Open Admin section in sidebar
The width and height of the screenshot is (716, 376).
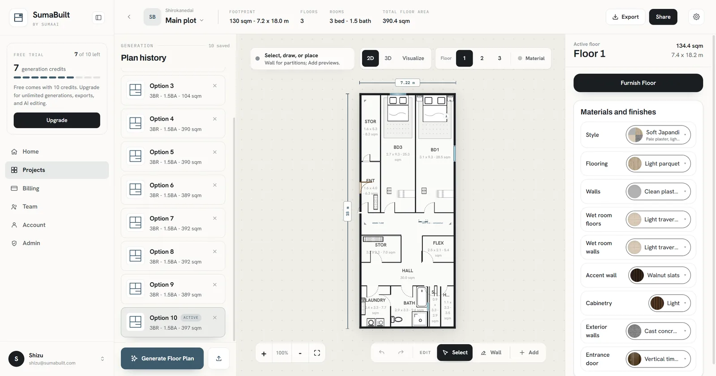tap(57, 243)
